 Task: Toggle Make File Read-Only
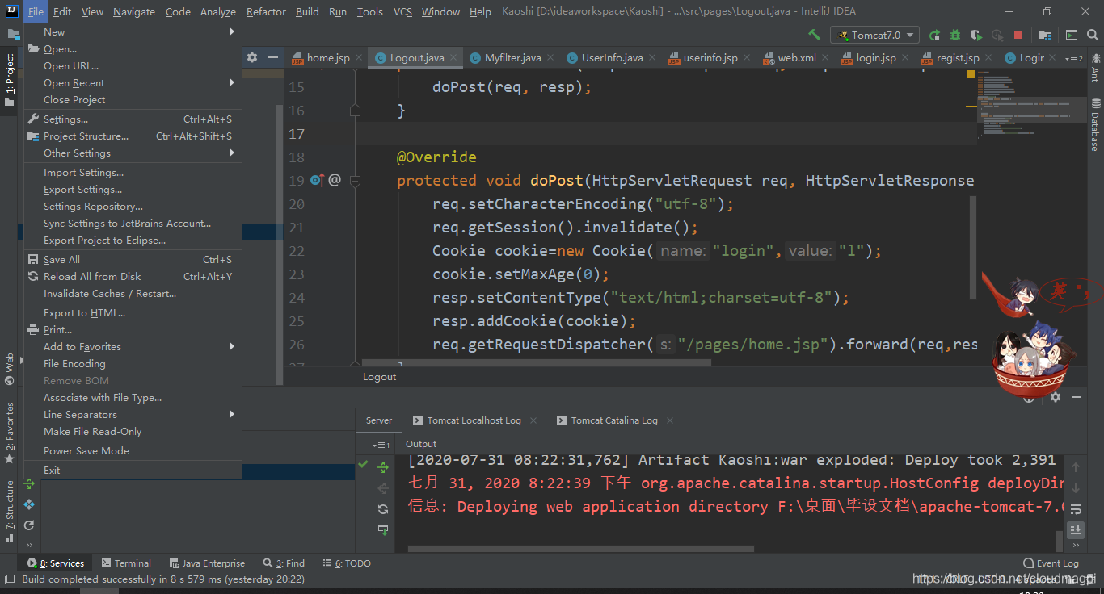133,431
